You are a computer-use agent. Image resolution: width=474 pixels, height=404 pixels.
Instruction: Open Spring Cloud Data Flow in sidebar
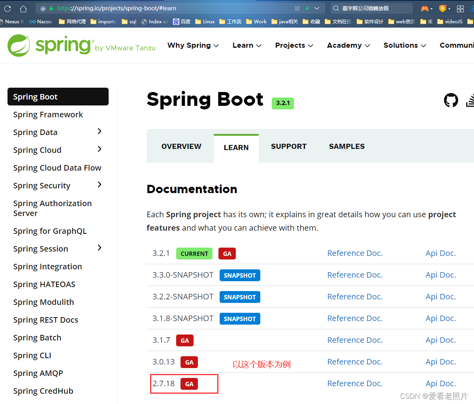pos(57,168)
